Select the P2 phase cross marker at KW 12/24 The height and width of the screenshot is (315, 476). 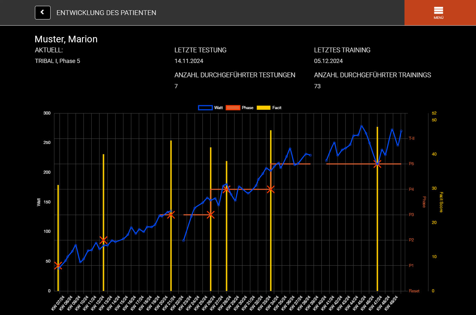(103, 240)
